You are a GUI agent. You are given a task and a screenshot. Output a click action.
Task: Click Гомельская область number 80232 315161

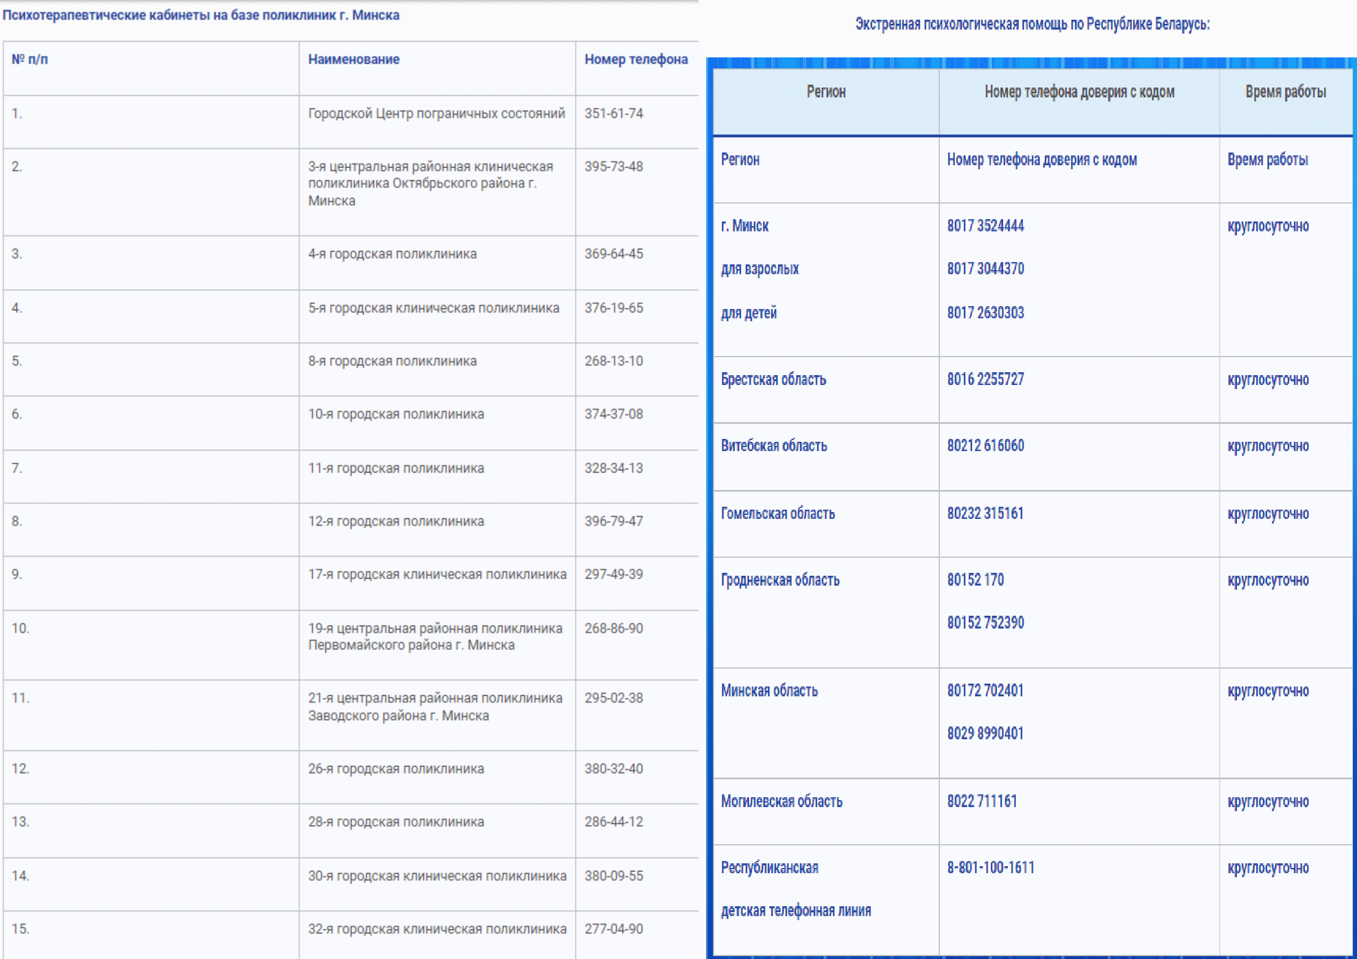pyautogui.click(x=985, y=513)
